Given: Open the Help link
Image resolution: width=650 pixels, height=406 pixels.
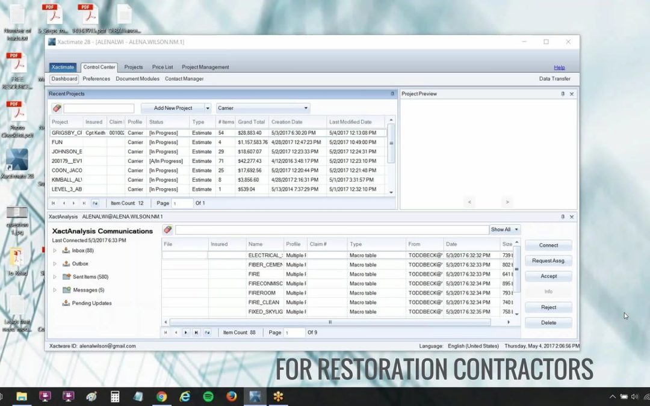Looking at the screenshot, I should [x=559, y=67].
